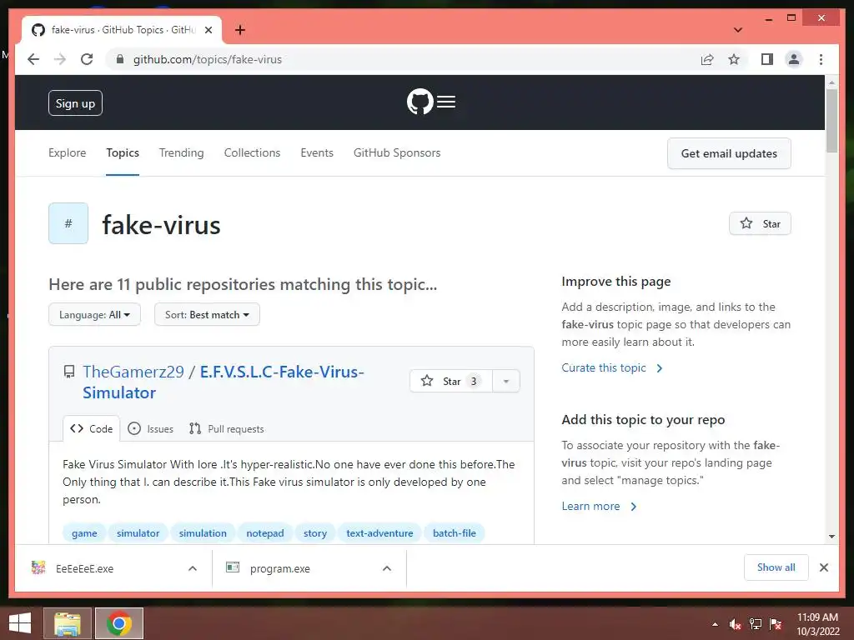Open E.F.V.S.L.C-Fake-Virus-Simulator repo link
The height and width of the screenshot is (640, 854).
click(224, 382)
